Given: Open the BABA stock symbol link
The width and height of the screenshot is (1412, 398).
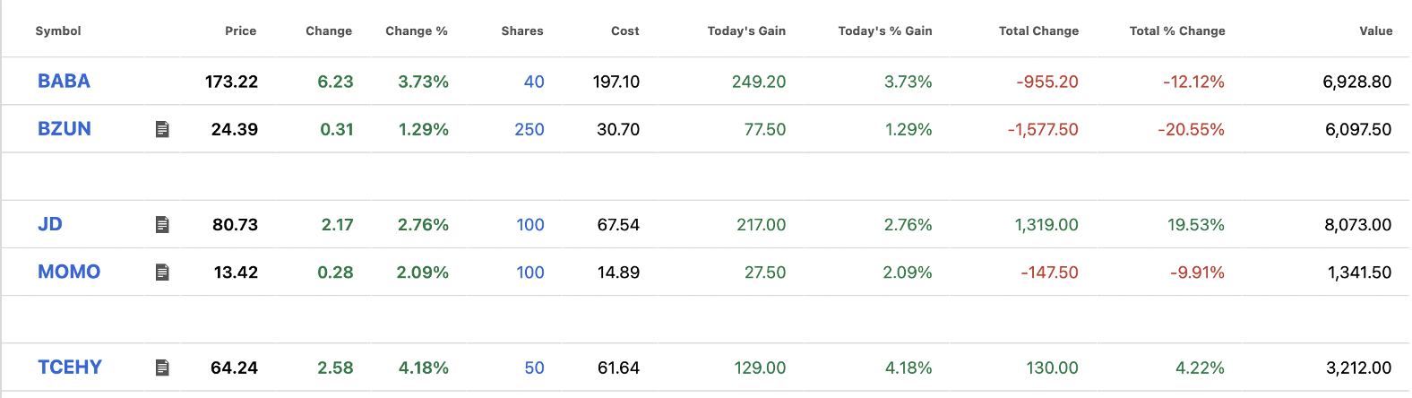Looking at the screenshot, I should [64, 82].
